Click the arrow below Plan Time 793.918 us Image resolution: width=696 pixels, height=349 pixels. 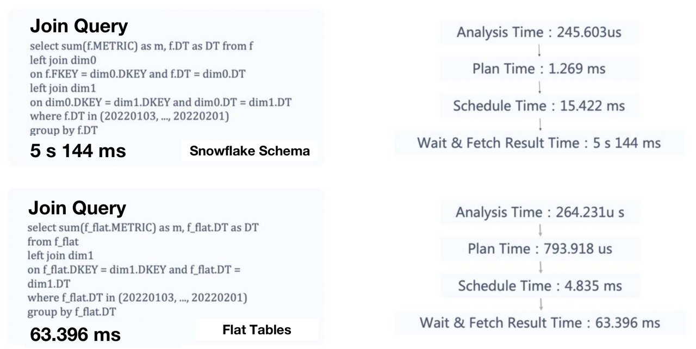coord(540,267)
